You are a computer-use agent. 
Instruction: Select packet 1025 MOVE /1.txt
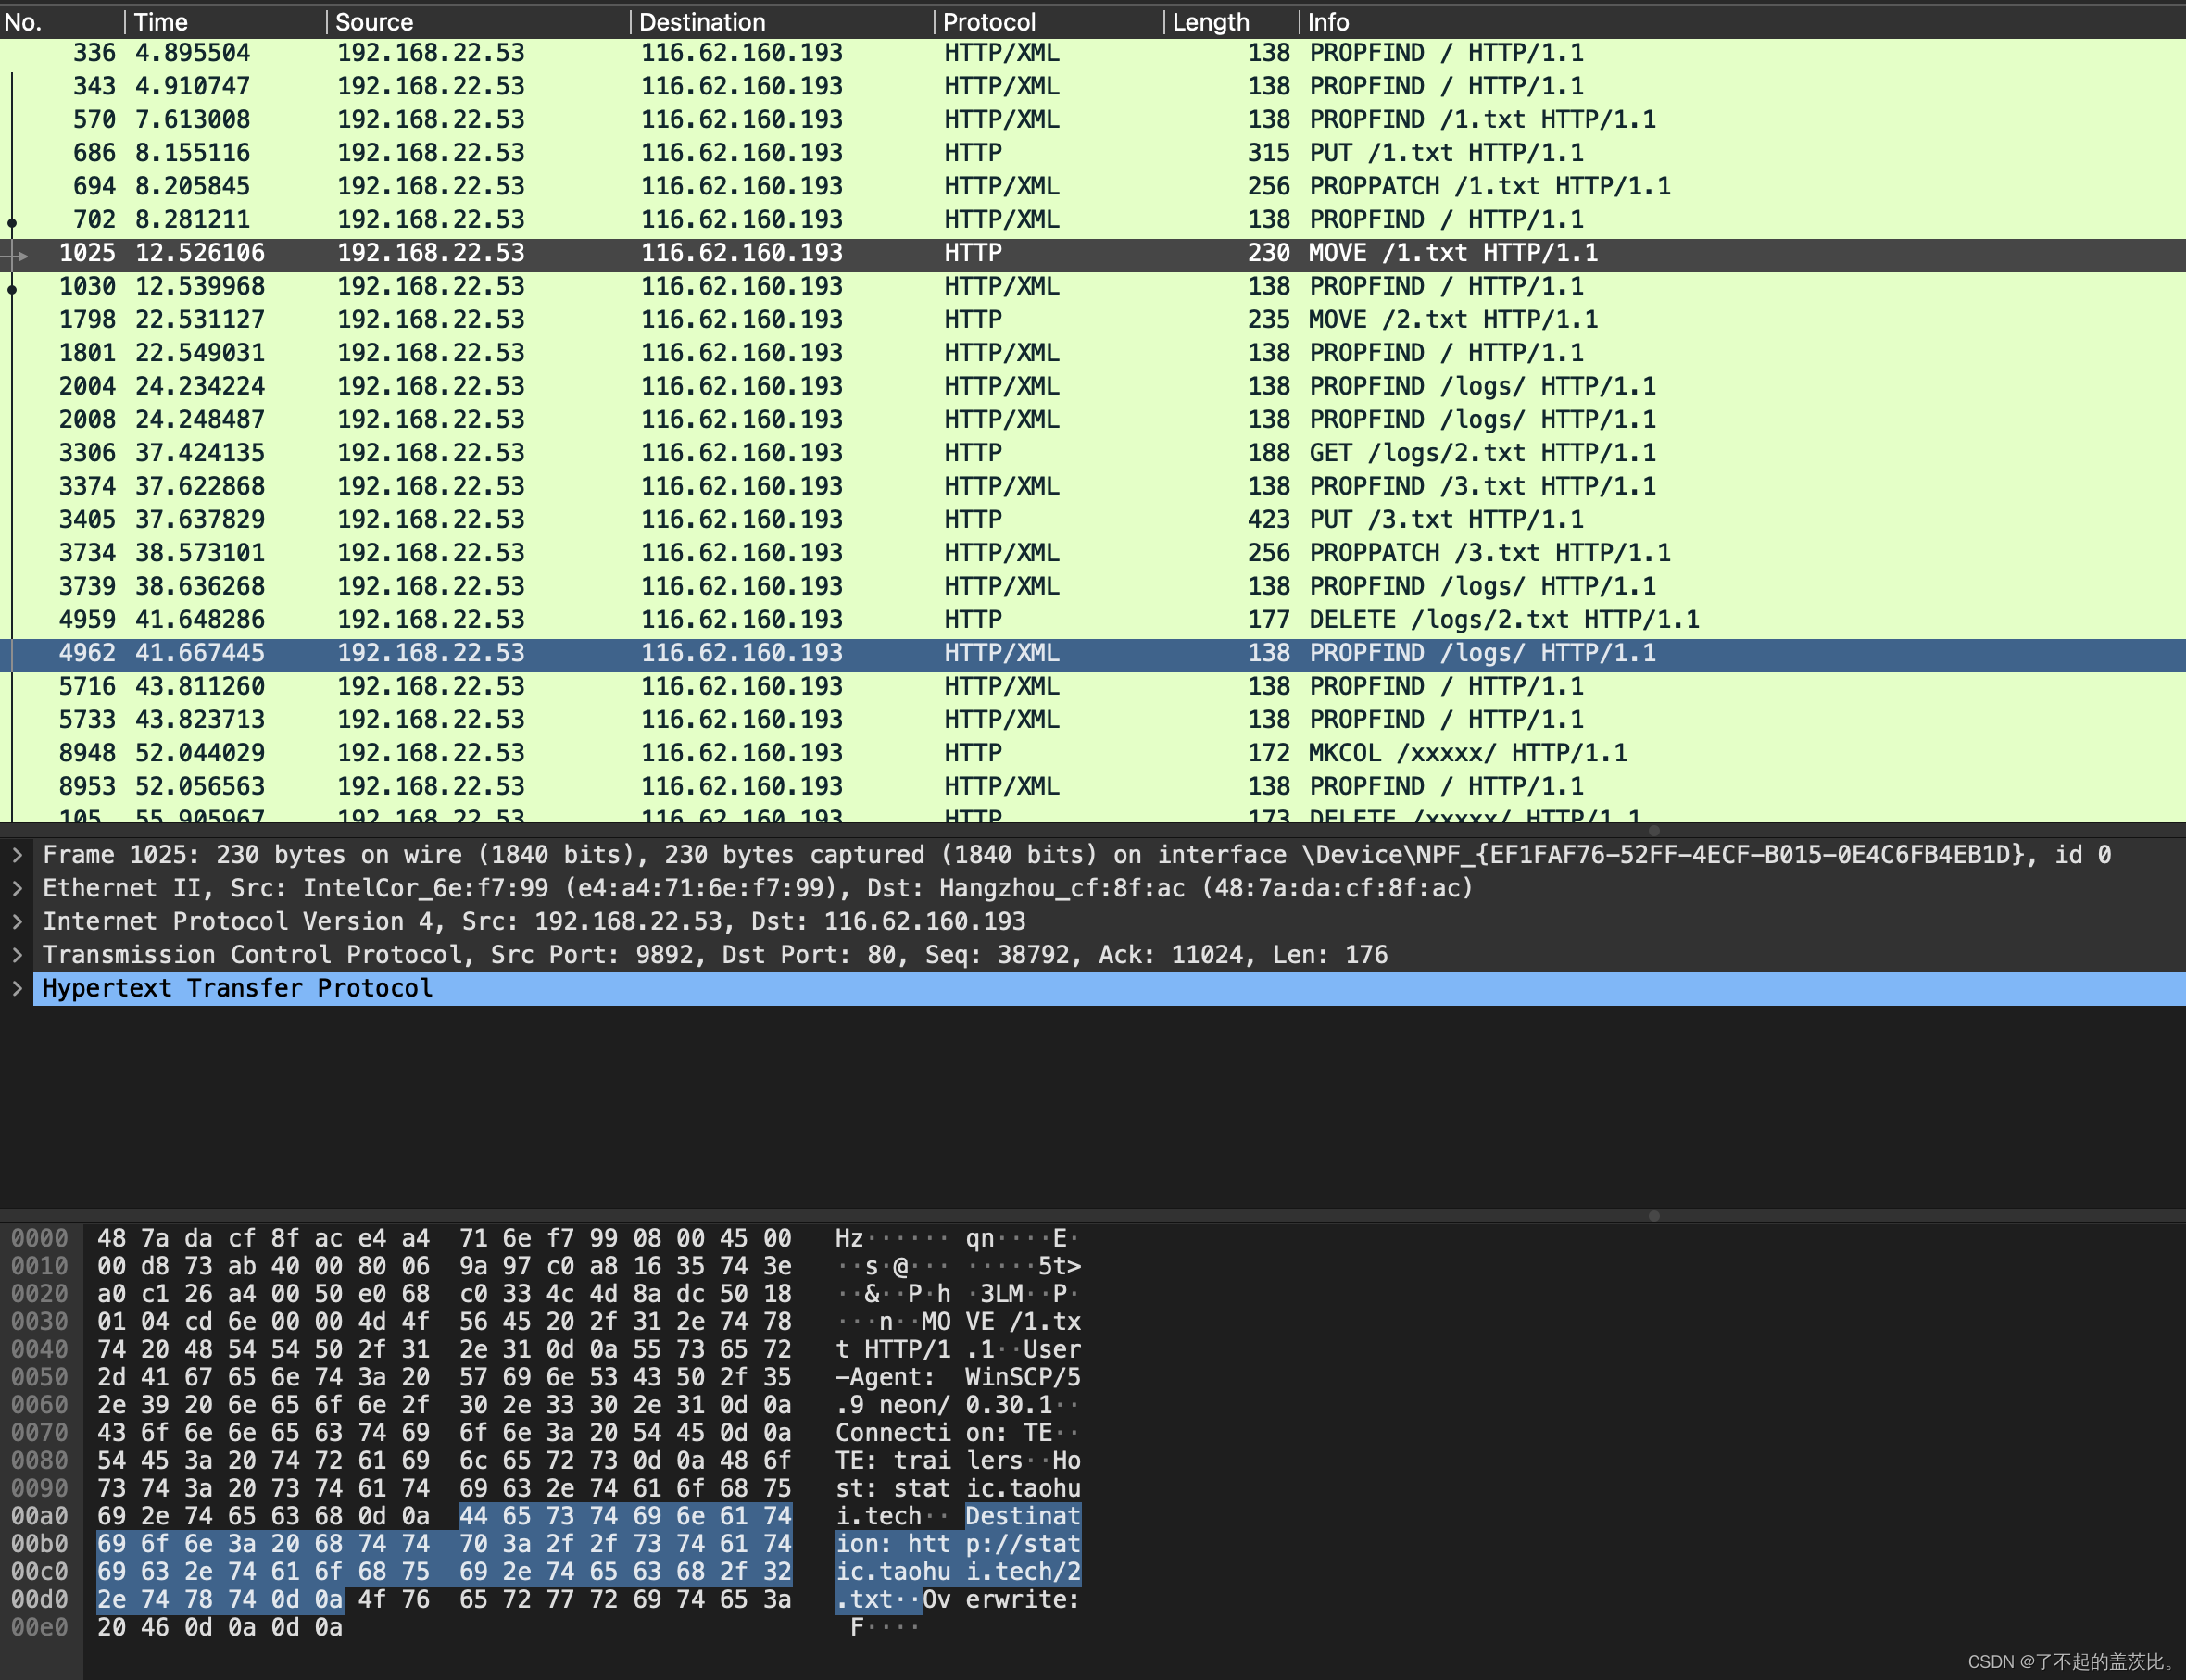pyautogui.click(x=1093, y=253)
